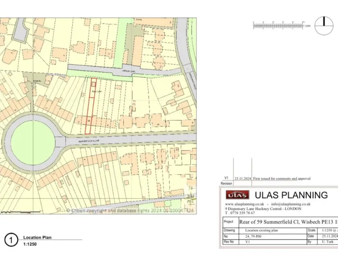The height and width of the screenshot is (253, 338).
Task: Click the north arrow compass symbol
Action: tap(324, 25)
